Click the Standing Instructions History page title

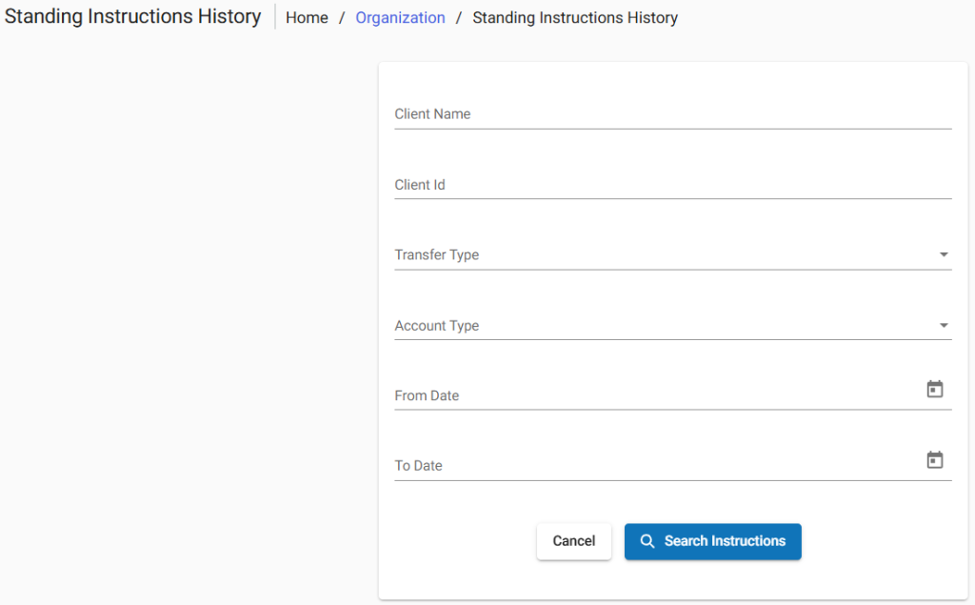(132, 16)
